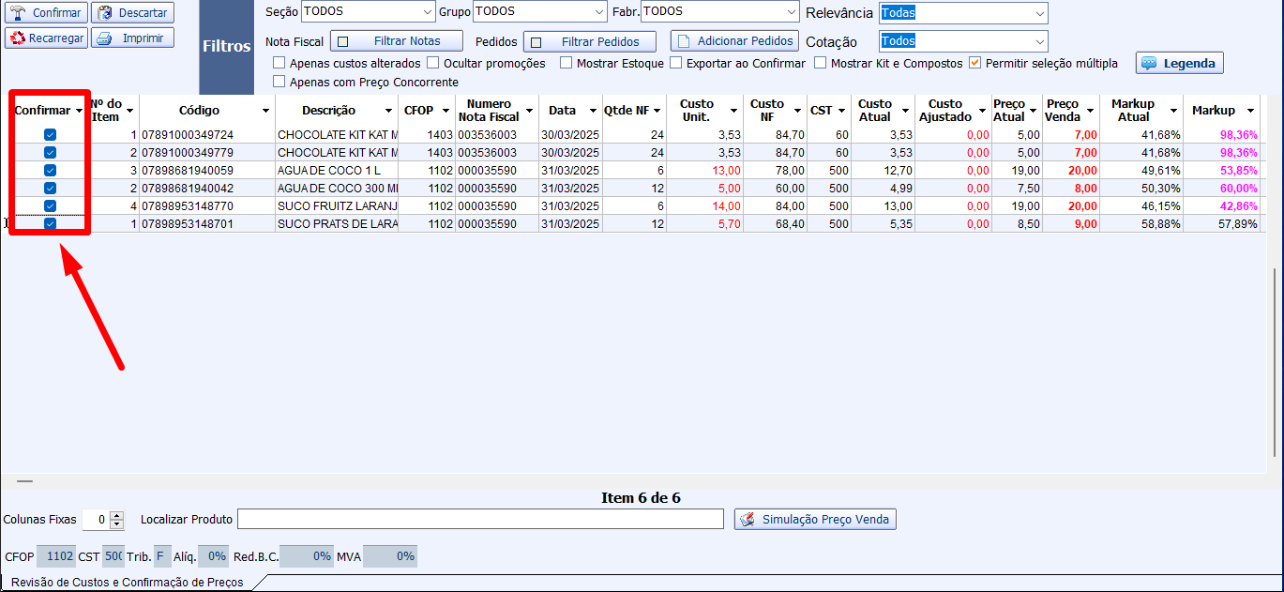Click the Descartar trash icon button
This screenshot has width=1284, height=592.
click(132, 13)
